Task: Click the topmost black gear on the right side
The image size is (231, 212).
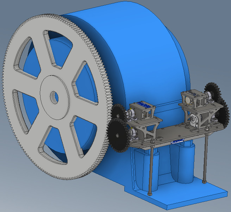Action: 213,90
